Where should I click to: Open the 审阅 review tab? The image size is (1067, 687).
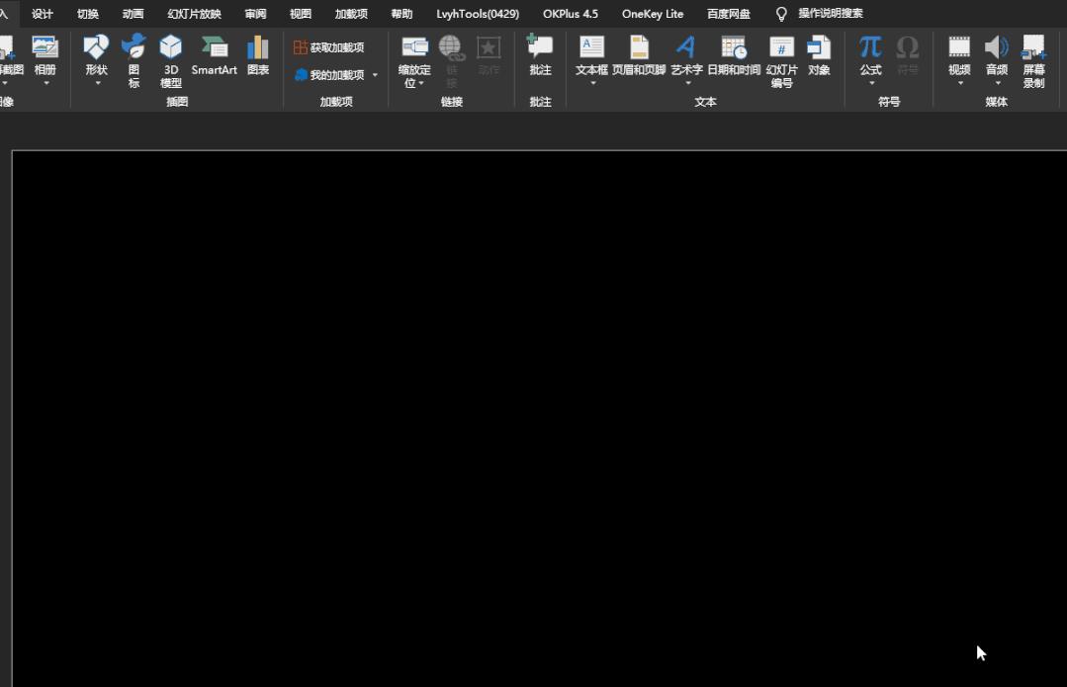tap(255, 14)
